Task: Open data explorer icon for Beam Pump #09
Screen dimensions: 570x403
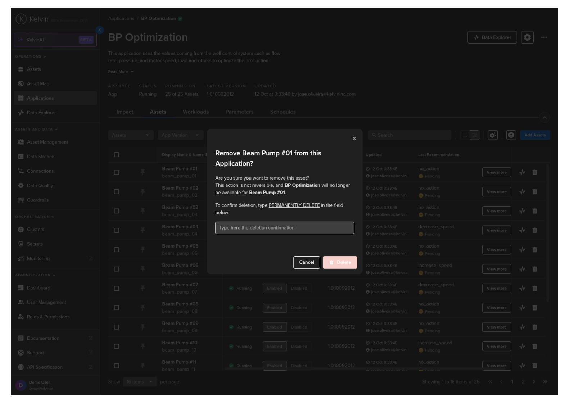Action: point(522,327)
